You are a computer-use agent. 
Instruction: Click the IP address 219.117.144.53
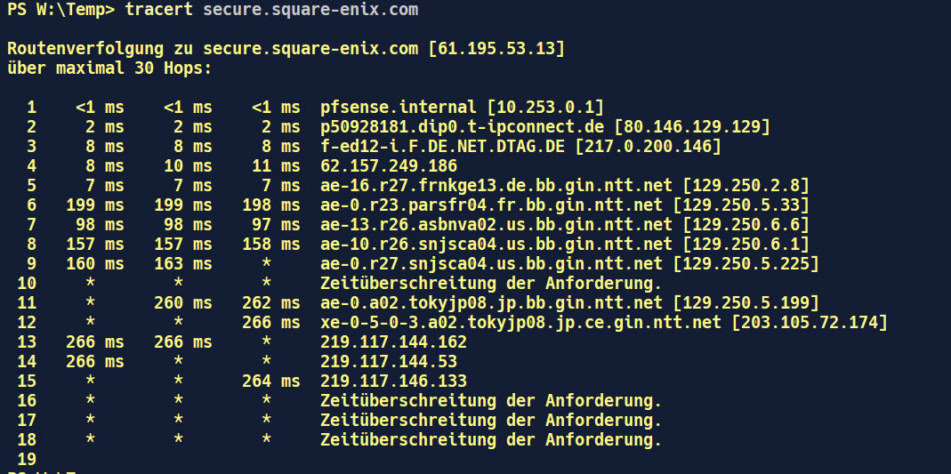point(389,361)
